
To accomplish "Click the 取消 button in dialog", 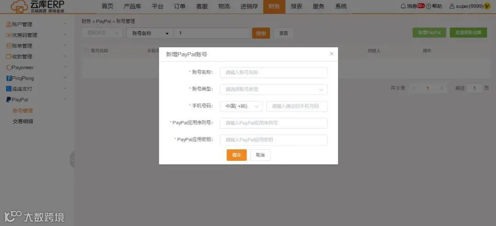I will coord(260,155).
